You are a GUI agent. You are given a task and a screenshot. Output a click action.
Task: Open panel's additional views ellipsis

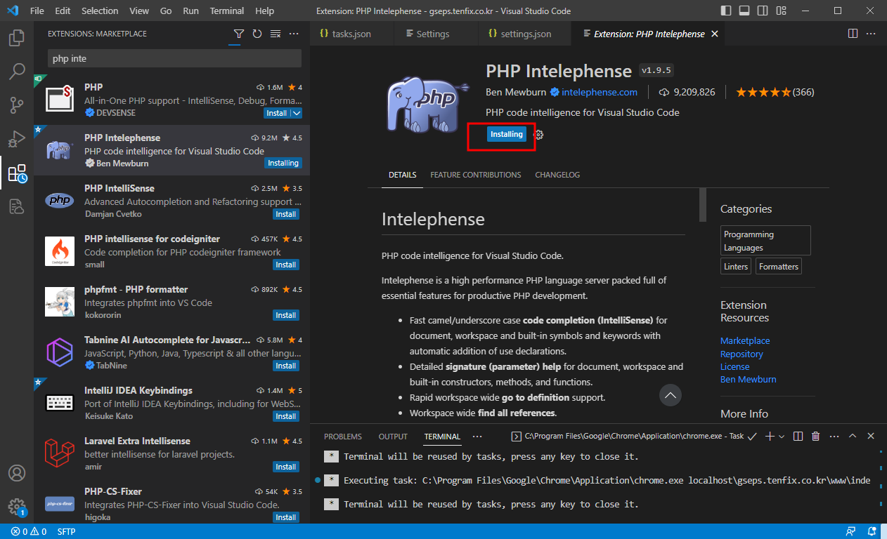point(478,436)
